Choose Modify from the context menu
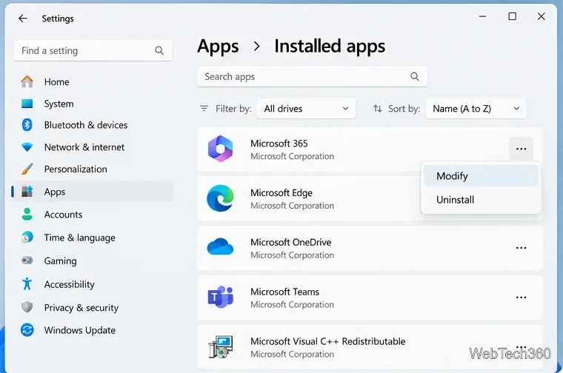Viewport: 563px width, 373px height. 481,176
